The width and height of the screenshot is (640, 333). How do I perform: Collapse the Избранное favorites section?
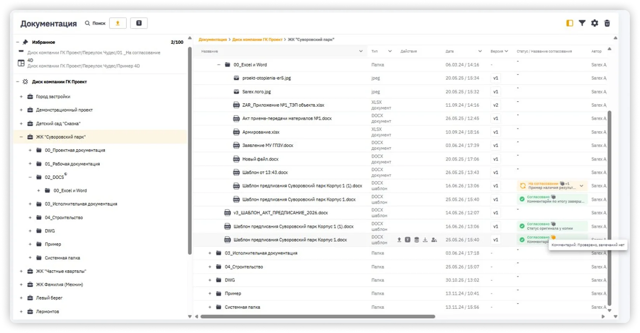point(17,42)
